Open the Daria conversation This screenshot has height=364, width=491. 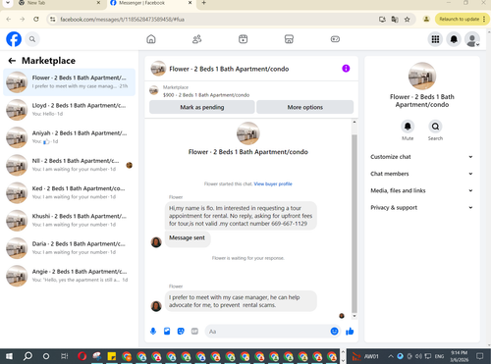click(x=69, y=248)
